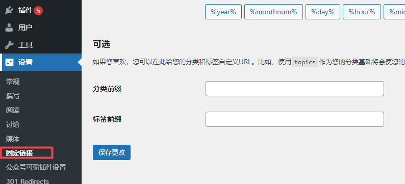Click the Settings sliders icon
405x184 pixels.
[x=9, y=62]
